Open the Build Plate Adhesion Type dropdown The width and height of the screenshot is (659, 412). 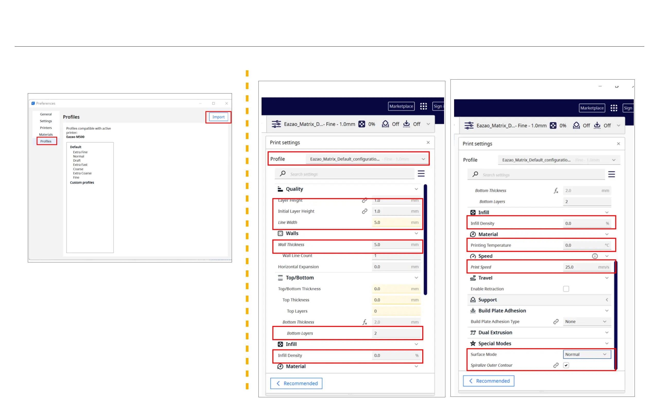587,322
